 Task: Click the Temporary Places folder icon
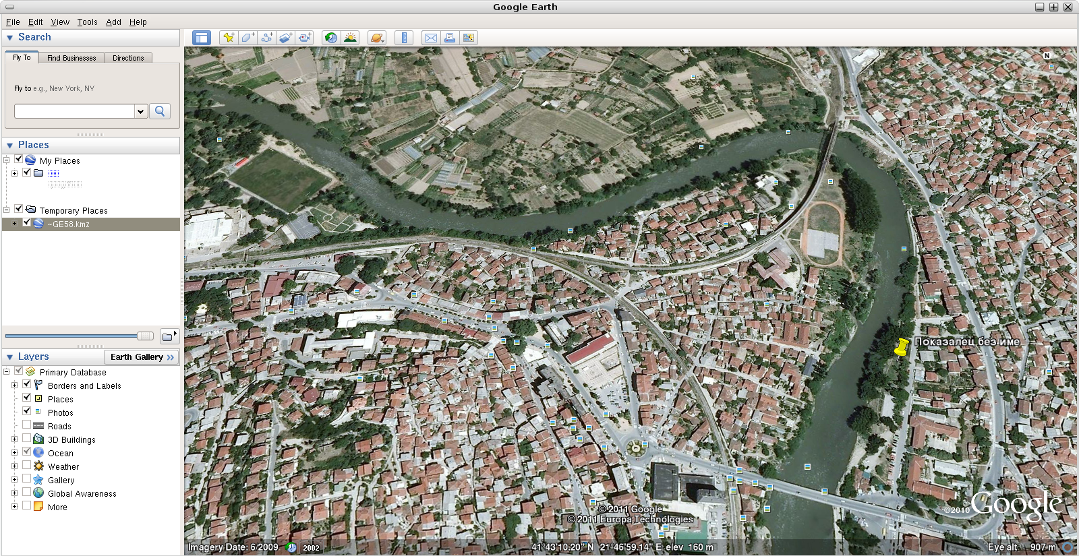coord(30,210)
